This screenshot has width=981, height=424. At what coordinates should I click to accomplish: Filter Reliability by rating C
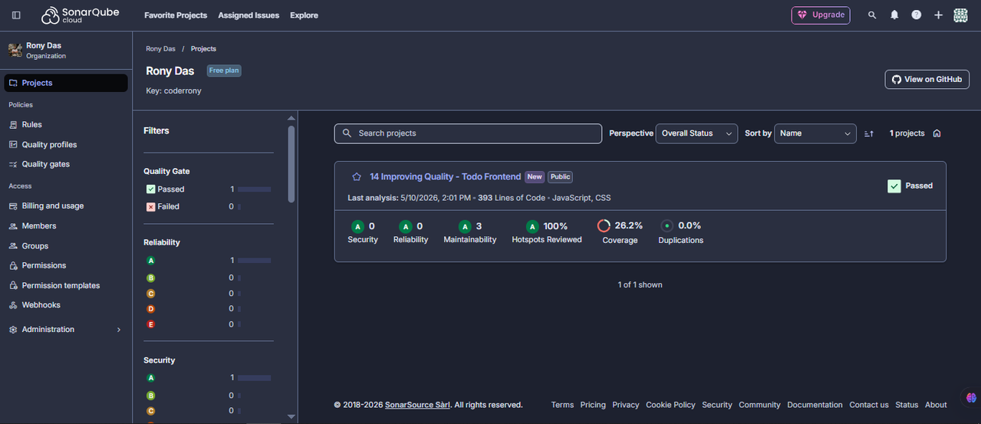[151, 294]
